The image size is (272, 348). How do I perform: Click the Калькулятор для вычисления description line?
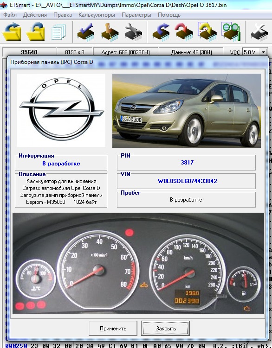click(61, 181)
